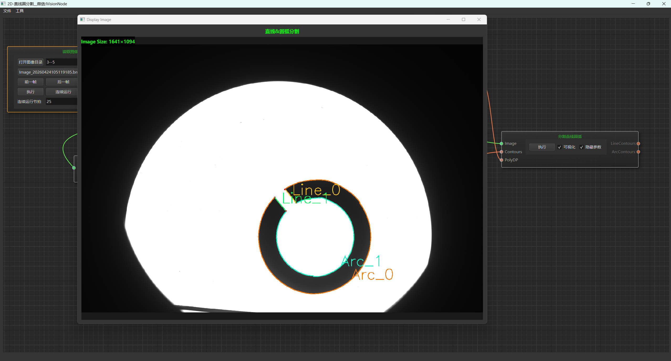
Task: Click the ArcContours output port dot
Action: click(x=638, y=152)
